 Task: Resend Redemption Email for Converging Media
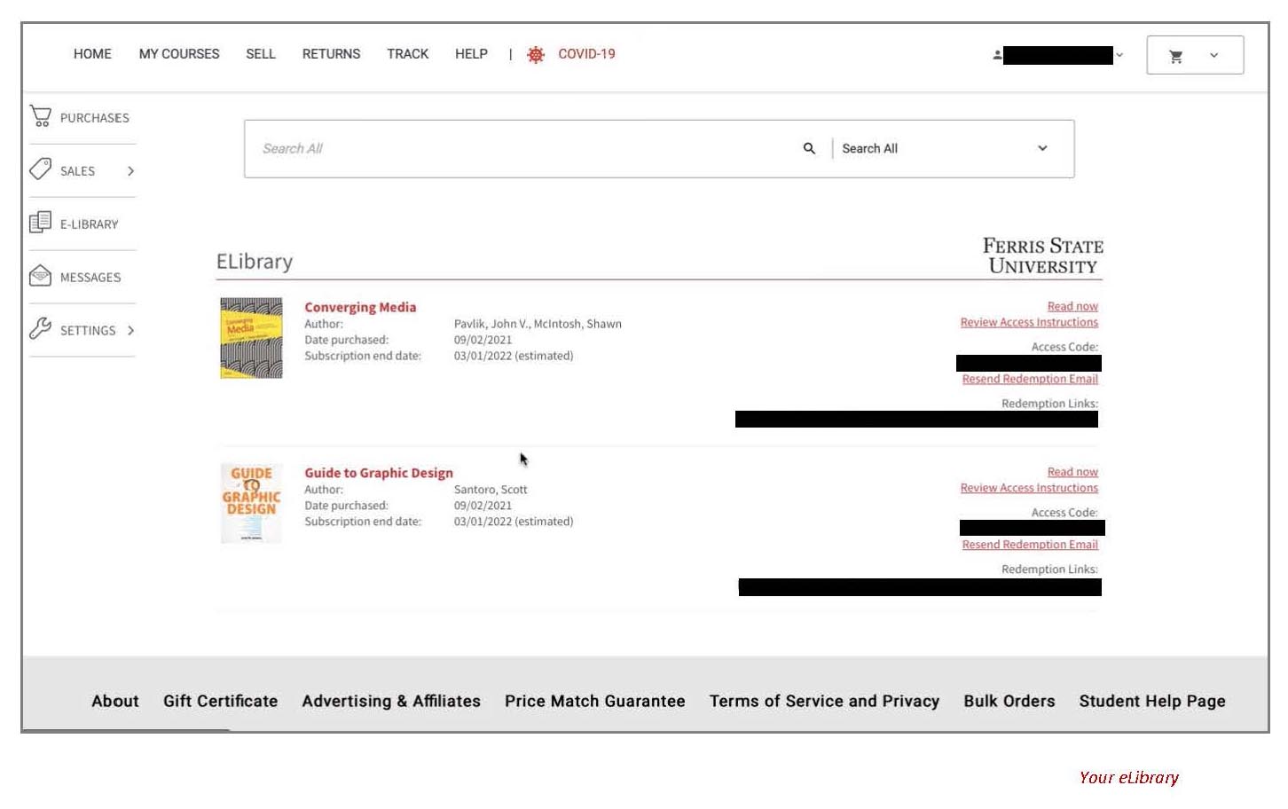(x=1030, y=379)
